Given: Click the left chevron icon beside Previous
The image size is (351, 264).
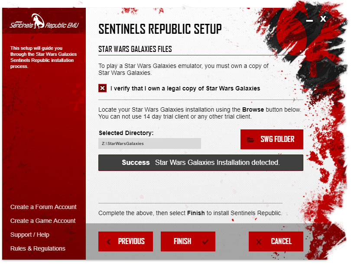Looking at the screenshot, I should (x=109, y=241).
